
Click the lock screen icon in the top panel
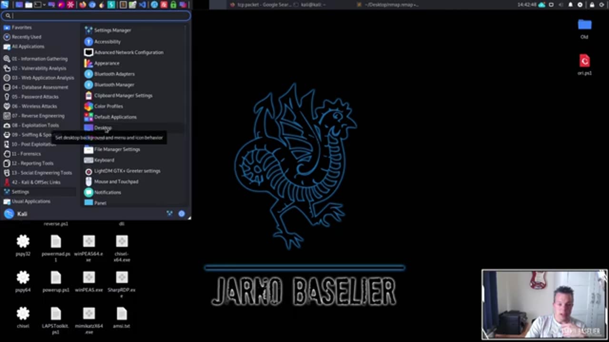tap(592, 5)
